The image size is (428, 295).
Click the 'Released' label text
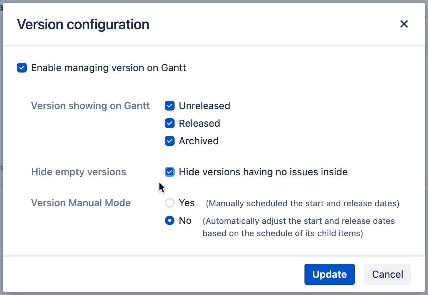[x=199, y=123]
